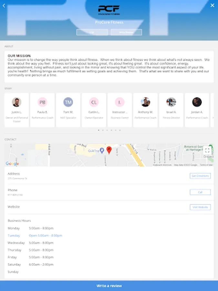The image size is (218, 291).
Task: Click the Get Directions button
Action: [x=200, y=176]
